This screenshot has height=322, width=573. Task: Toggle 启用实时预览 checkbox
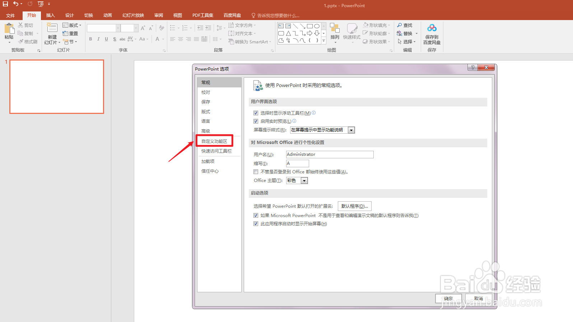(x=256, y=121)
